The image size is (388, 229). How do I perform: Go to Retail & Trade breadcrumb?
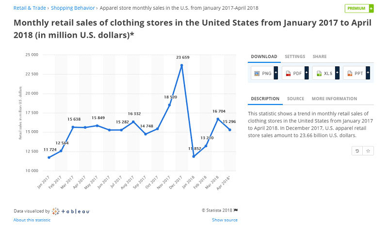30,8
